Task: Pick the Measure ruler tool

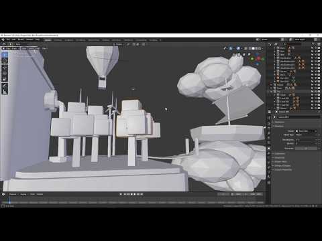Action: click(5, 92)
